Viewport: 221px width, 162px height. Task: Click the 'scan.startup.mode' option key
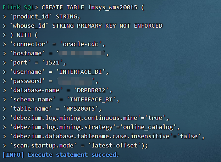(x=43, y=146)
